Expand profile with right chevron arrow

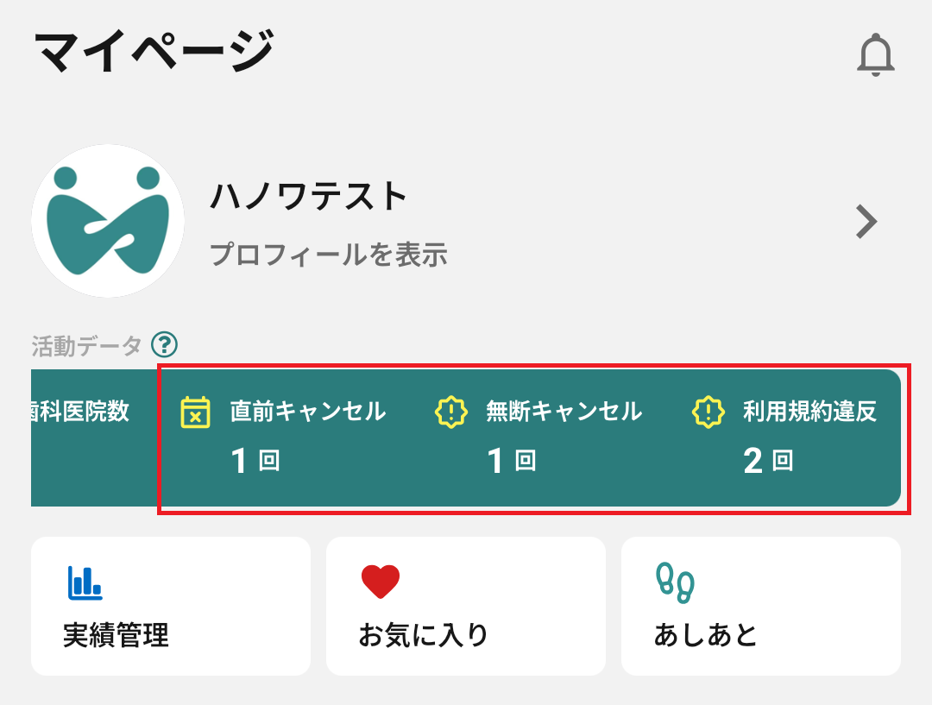[866, 223]
